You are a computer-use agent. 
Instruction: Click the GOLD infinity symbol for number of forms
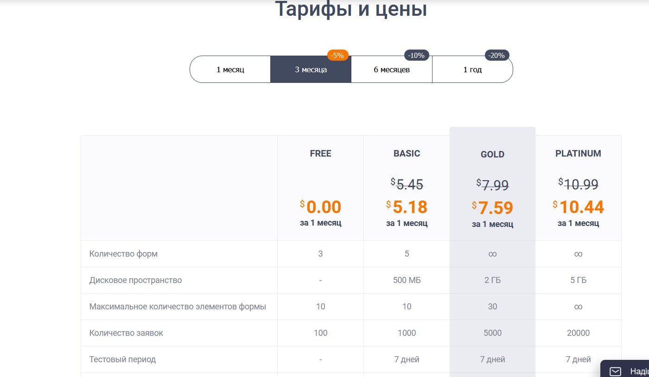pos(492,254)
